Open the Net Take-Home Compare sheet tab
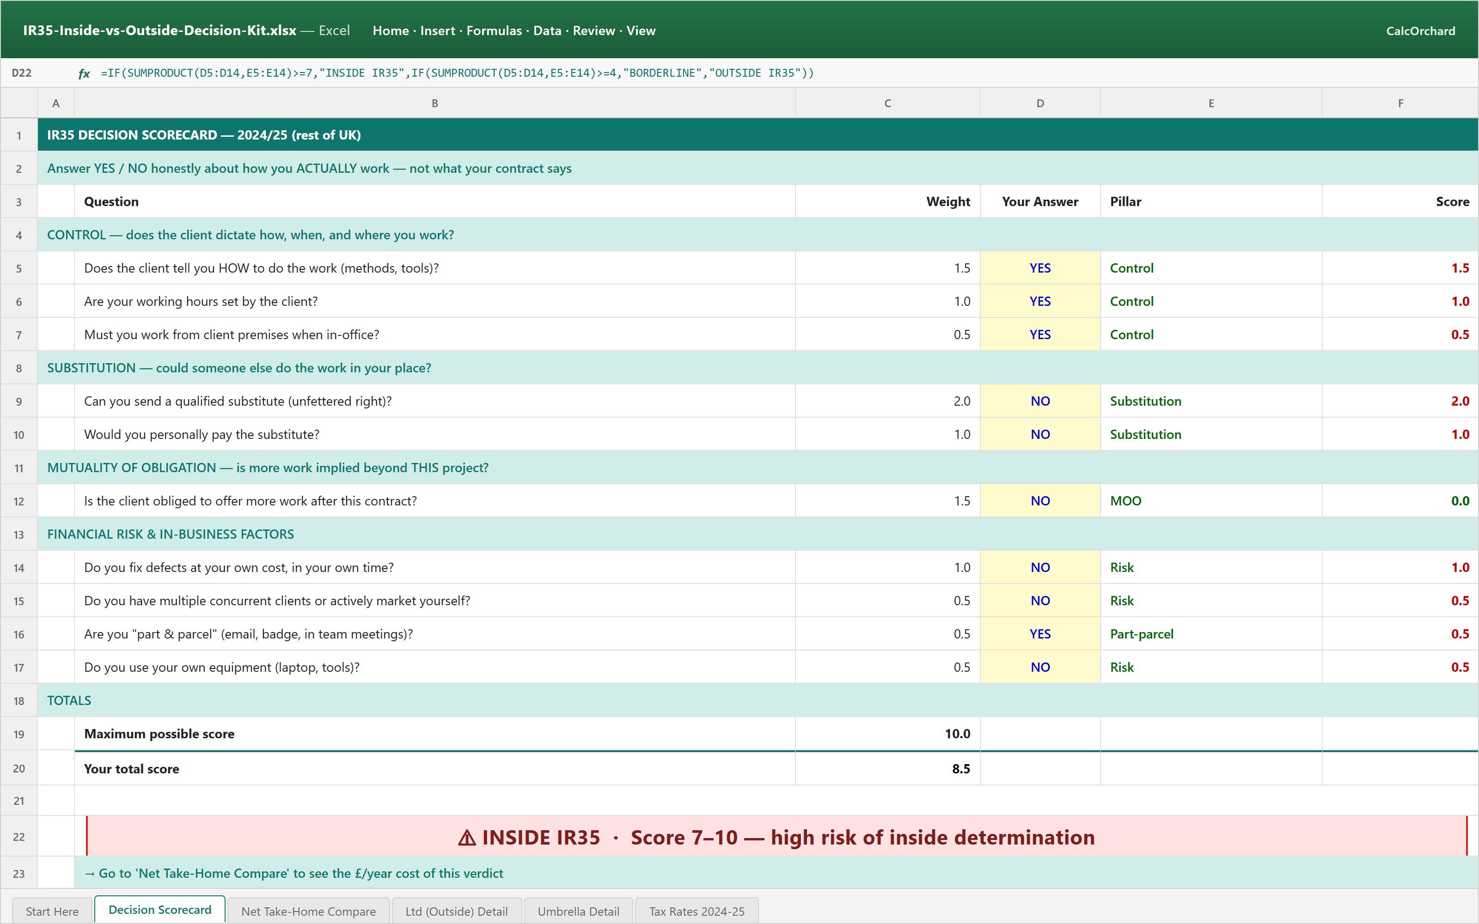1479x924 pixels. click(308, 911)
